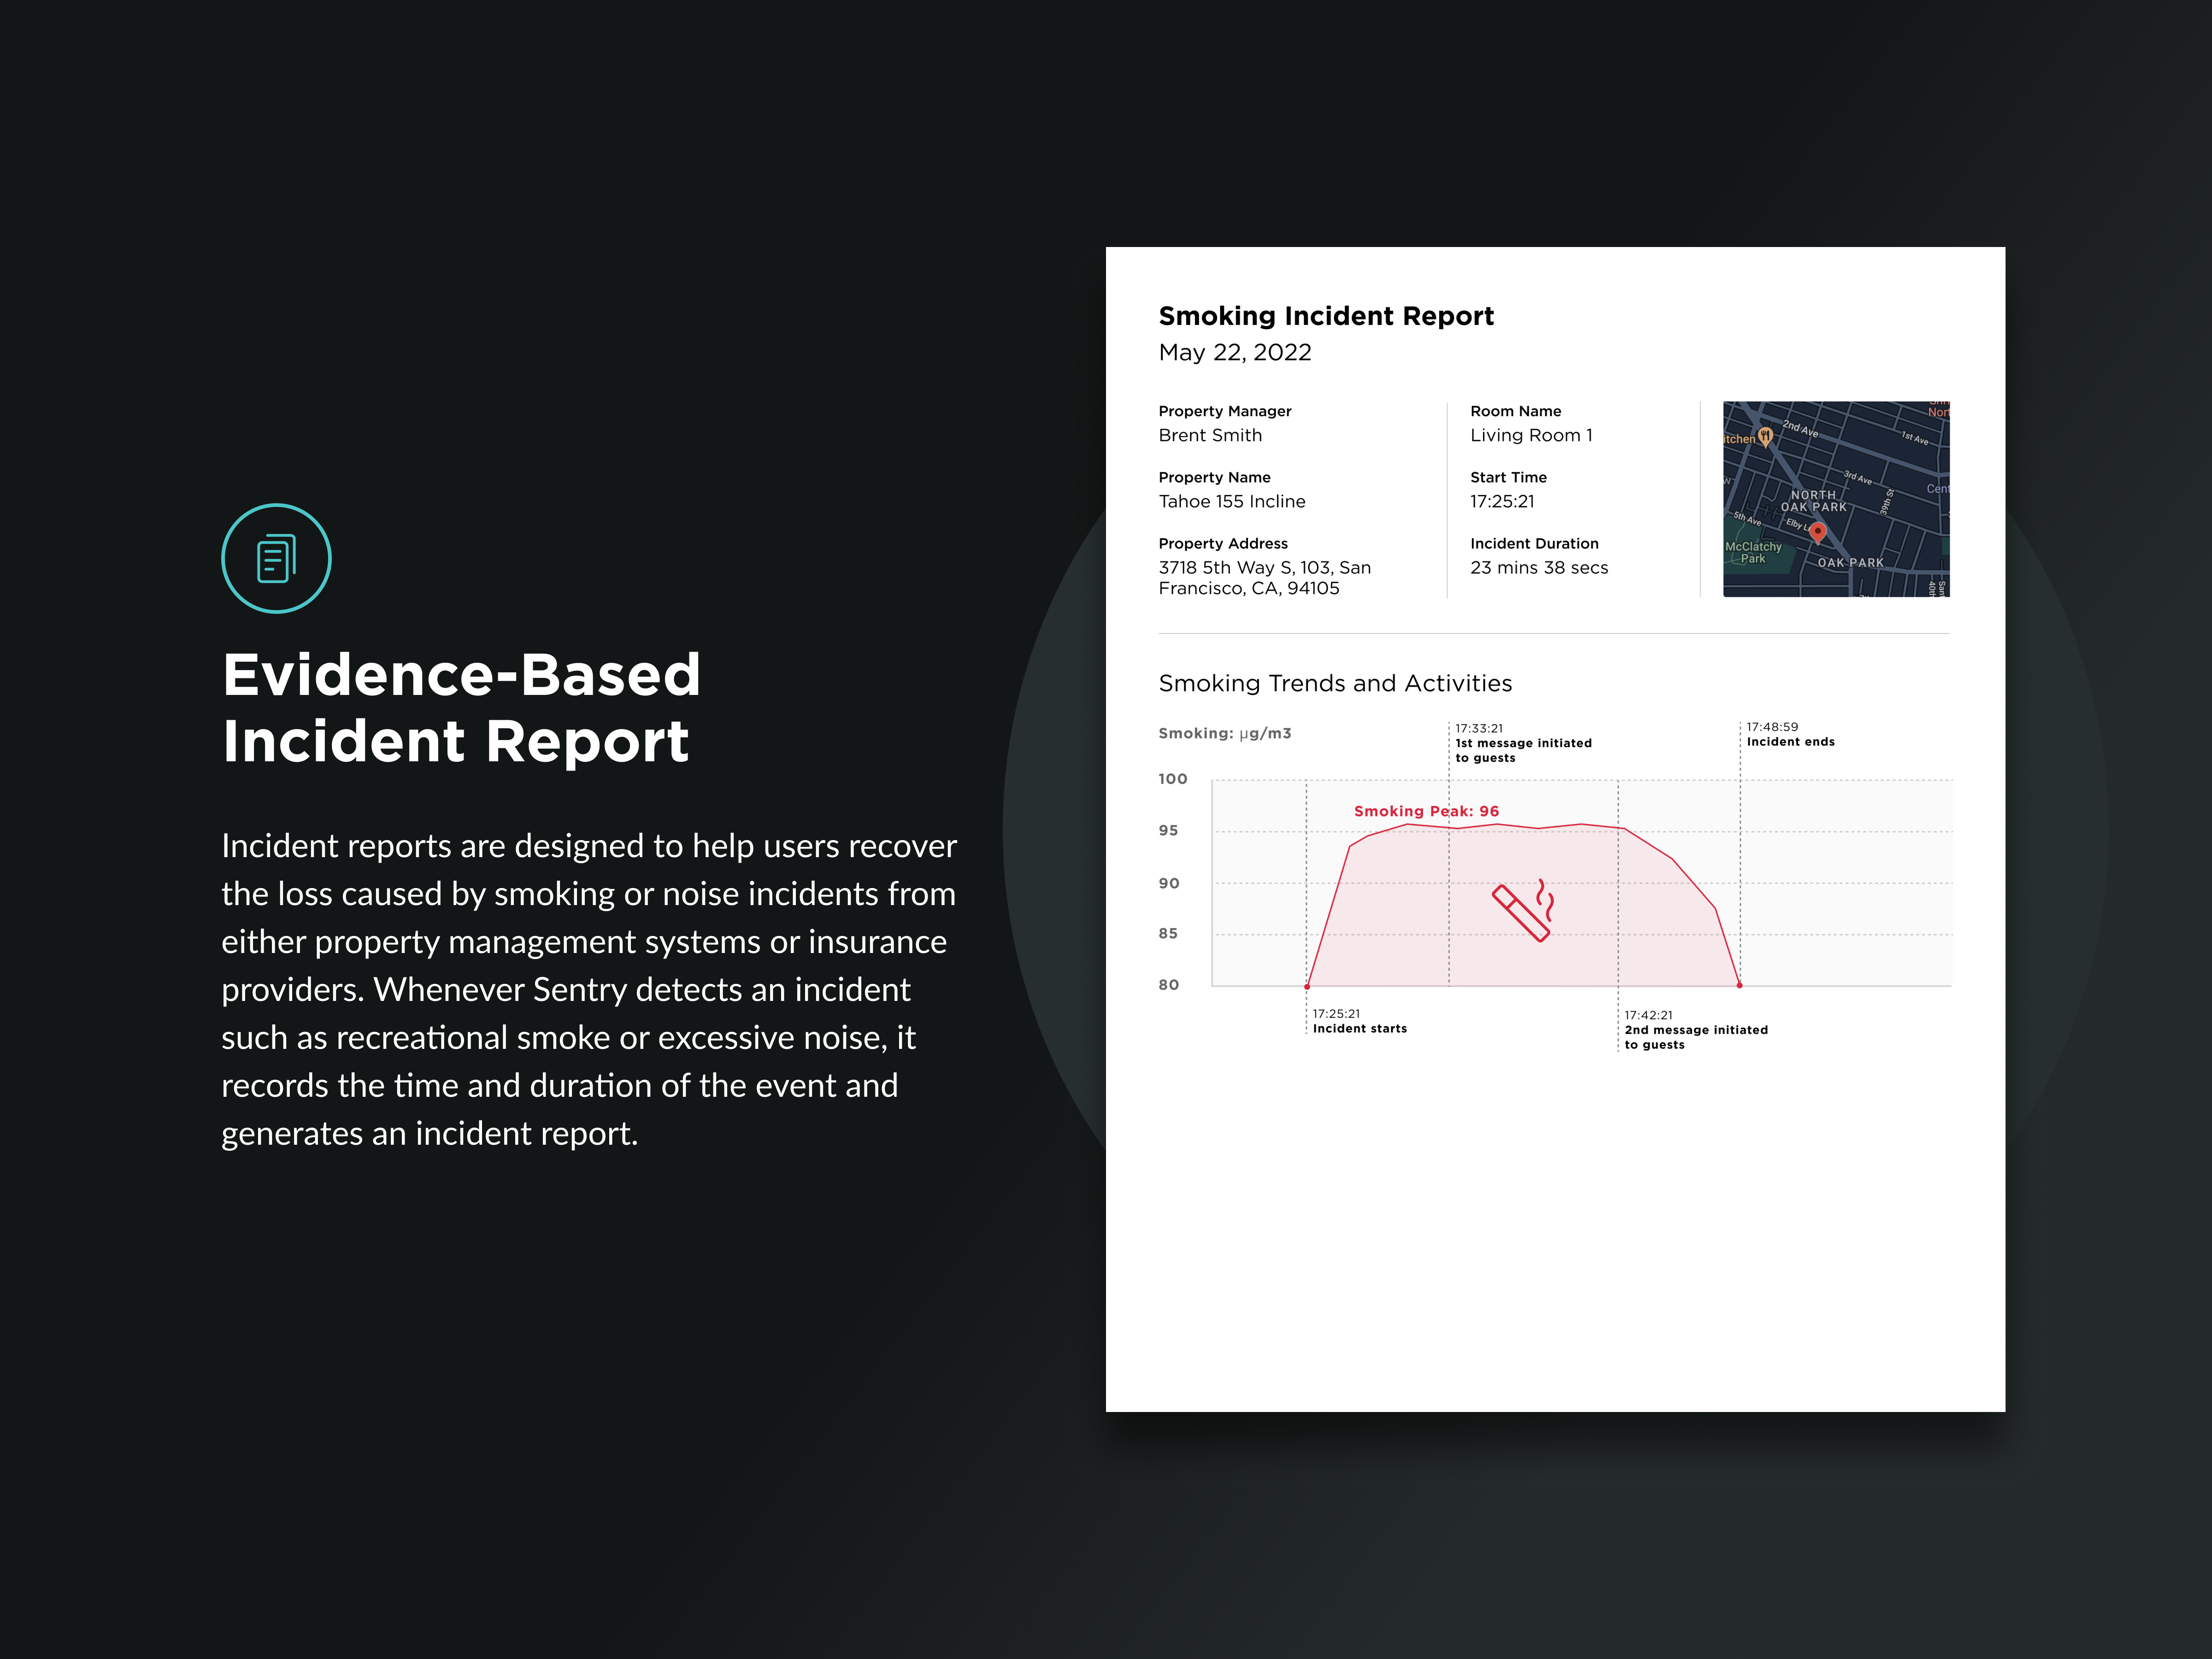The width and height of the screenshot is (2212, 1659).
Task: Open the map thumbnail of Oak Park
Action: [1836, 499]
